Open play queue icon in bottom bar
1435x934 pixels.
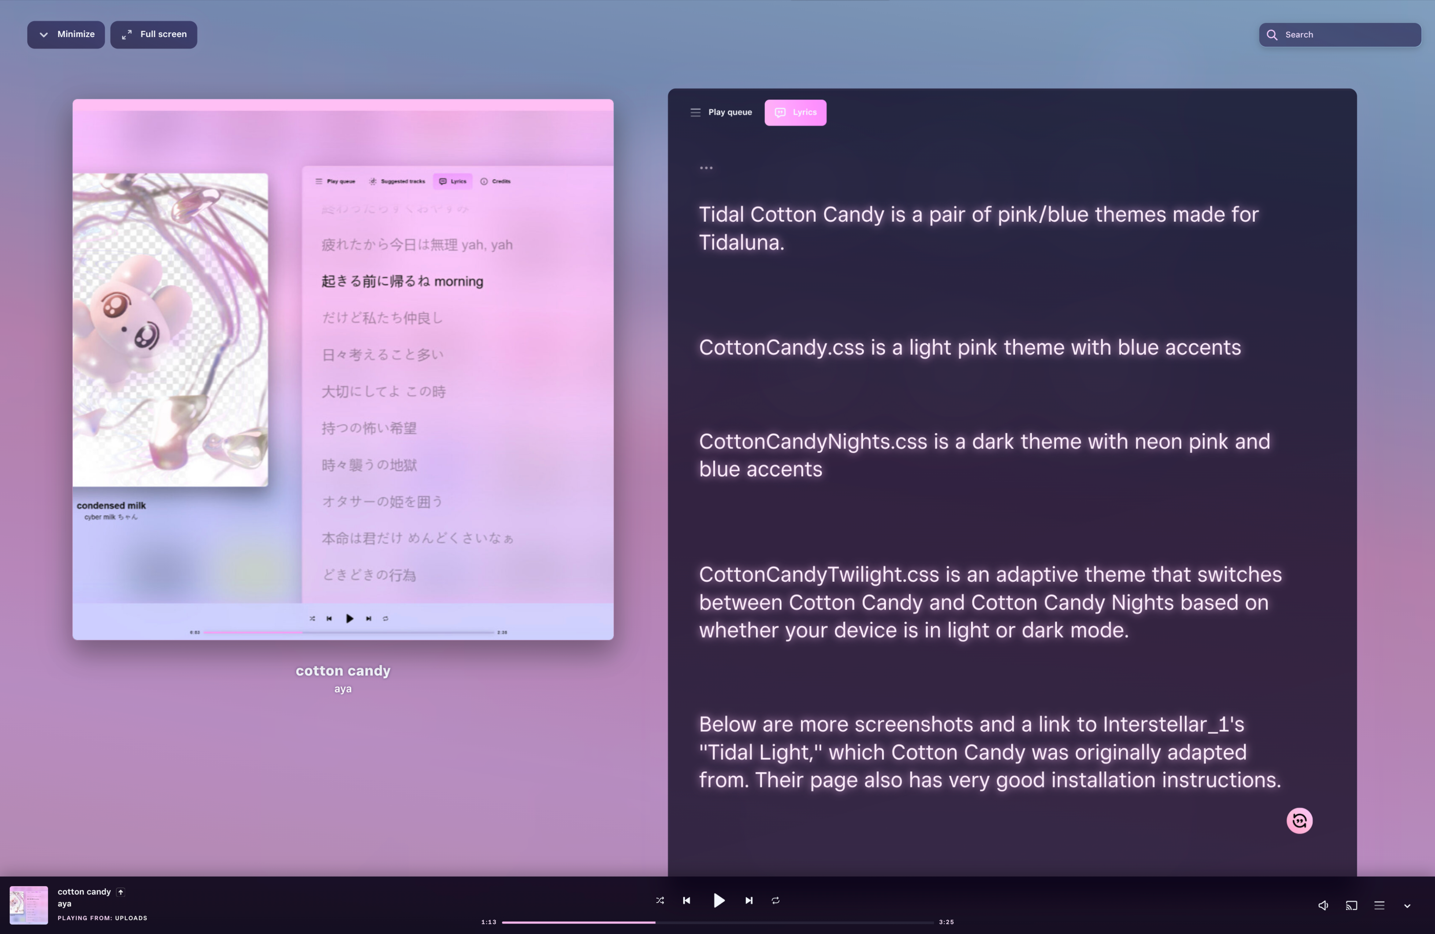1379,906
